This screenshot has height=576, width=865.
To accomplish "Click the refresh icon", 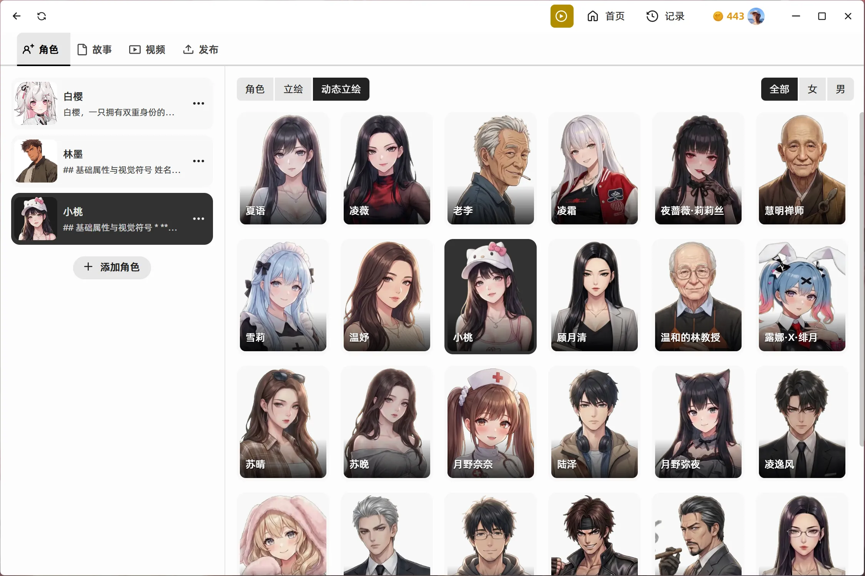I will 42,16.
